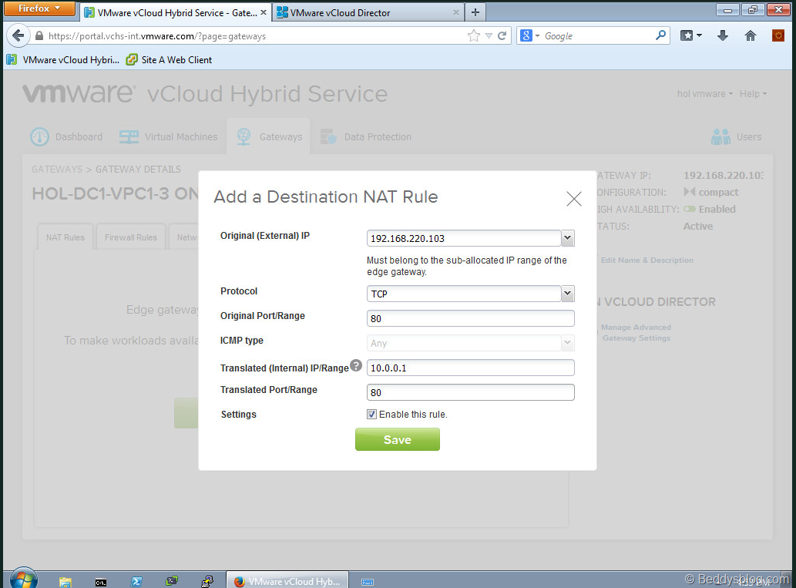The width and height of the screenshot is (796, 588).
Task: Open the Site A Web Client bookmark
Action: [x=169, y=60]
